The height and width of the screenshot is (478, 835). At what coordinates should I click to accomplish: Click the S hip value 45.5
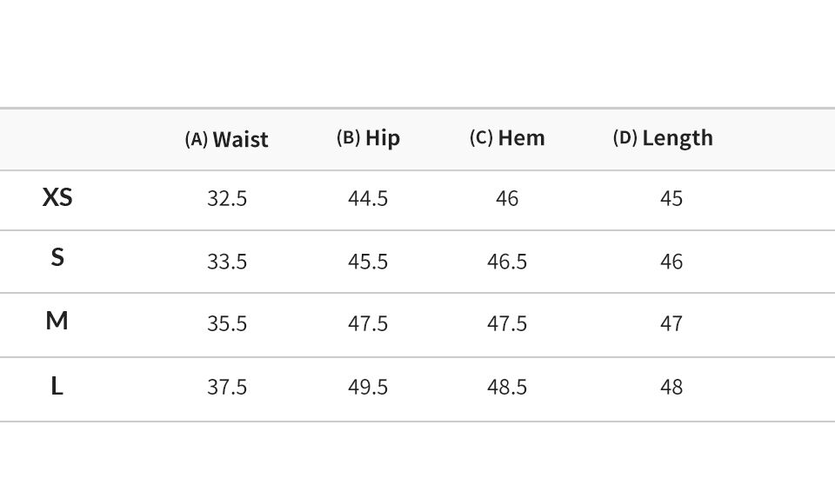pos(368,262)
